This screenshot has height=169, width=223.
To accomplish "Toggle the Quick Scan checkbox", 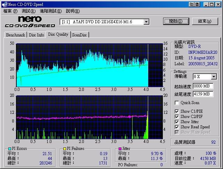I will (177, 103).
